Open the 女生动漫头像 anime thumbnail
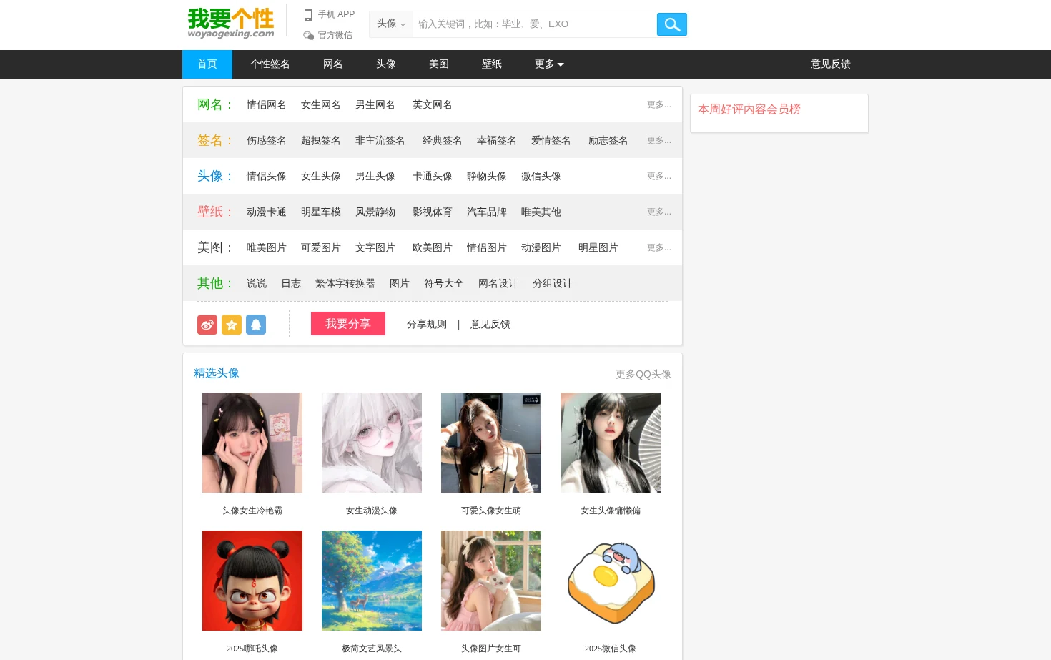This screenshot has height=660, width=1051. 372,443
